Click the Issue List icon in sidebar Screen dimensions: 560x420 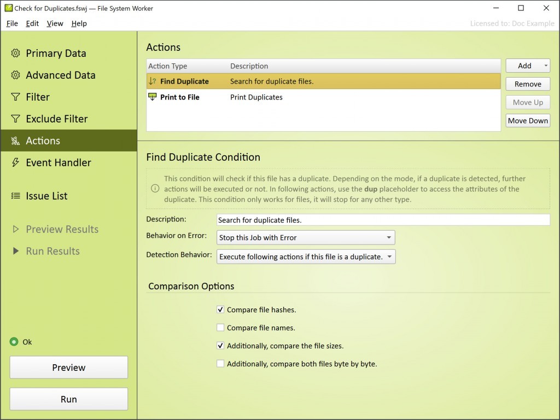[16, 196]
